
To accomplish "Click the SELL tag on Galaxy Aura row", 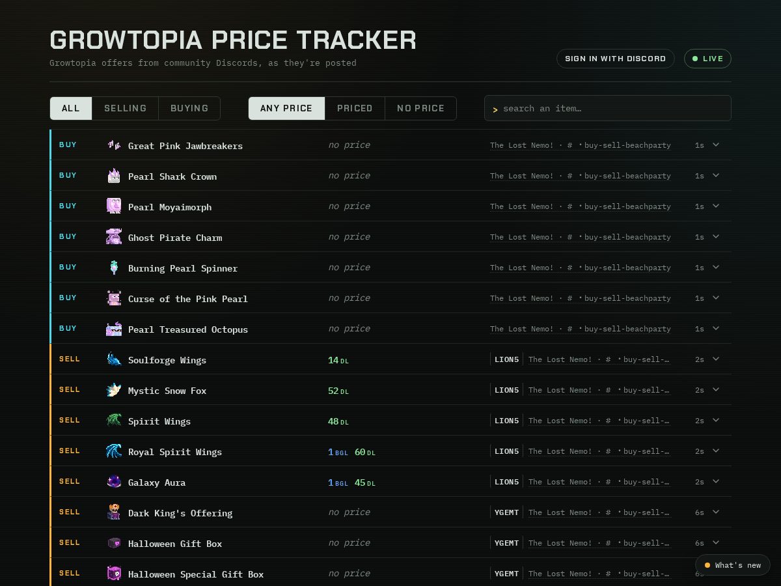I will [x=70, y=481].
